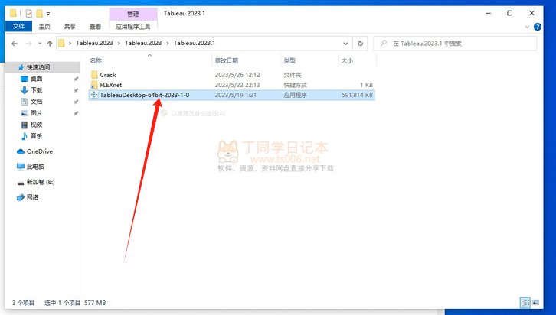Open 视频 in the sidebar

pyautogui.click(x=36, y=125)
